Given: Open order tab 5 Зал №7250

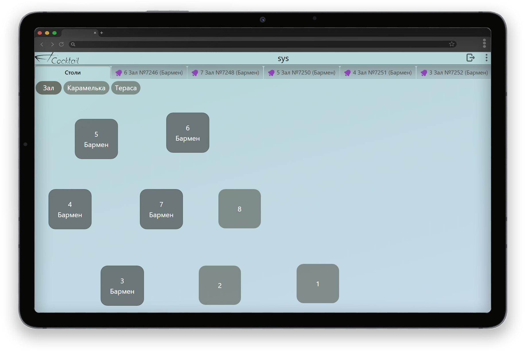Looking at the screenshot, I should (302, 73).
